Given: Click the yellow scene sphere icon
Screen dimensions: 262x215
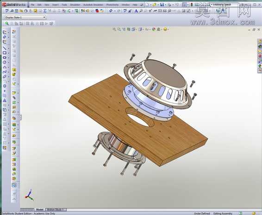Looking at the screenshot, I should tap(165, 30).
